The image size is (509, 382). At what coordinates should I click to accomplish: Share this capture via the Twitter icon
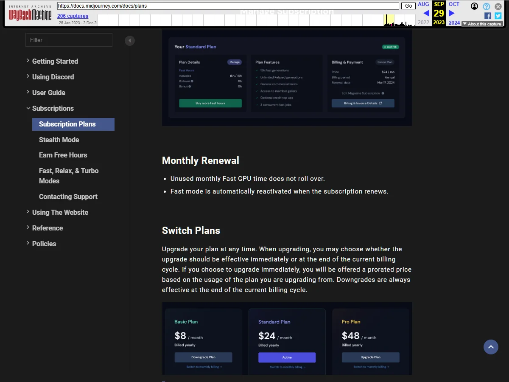coord(497,15)
